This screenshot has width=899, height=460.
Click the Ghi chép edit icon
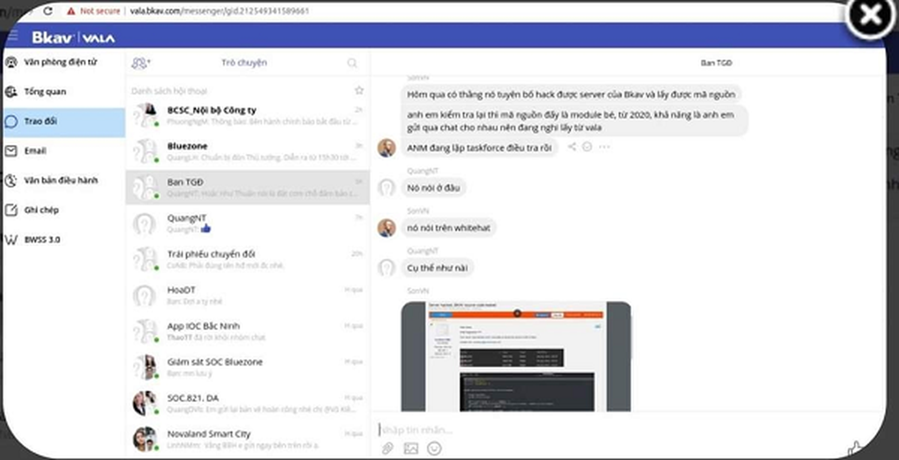(11, 210)
